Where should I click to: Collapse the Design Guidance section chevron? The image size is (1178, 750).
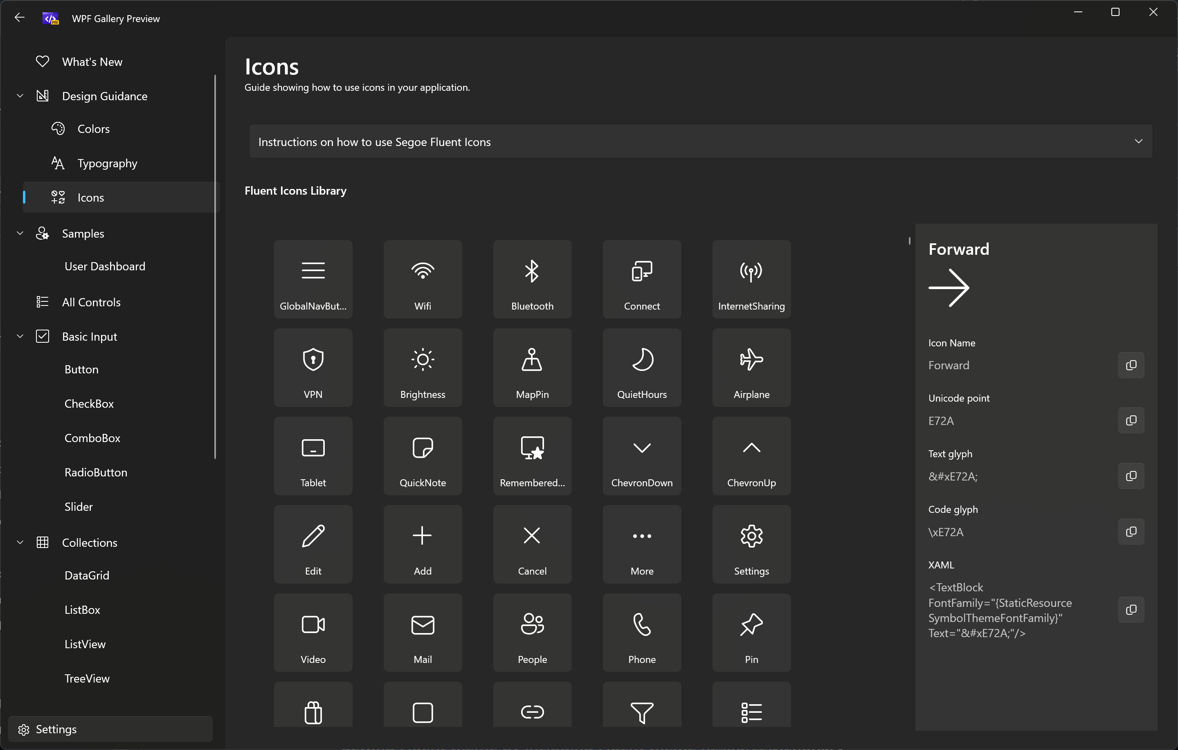[20, 96]
